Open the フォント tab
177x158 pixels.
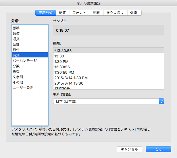pos(79,13)
